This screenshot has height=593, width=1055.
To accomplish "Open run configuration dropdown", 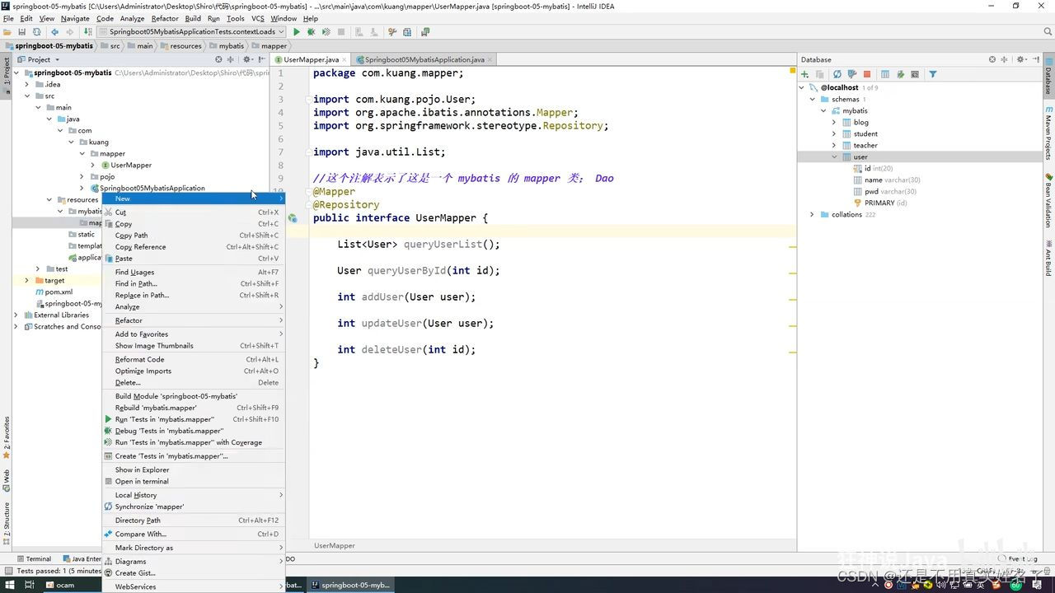I will pyautogui.click(x=191, y=32).
